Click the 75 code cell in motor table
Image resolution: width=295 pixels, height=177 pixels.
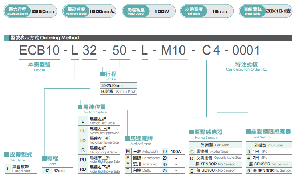[165, 170]
